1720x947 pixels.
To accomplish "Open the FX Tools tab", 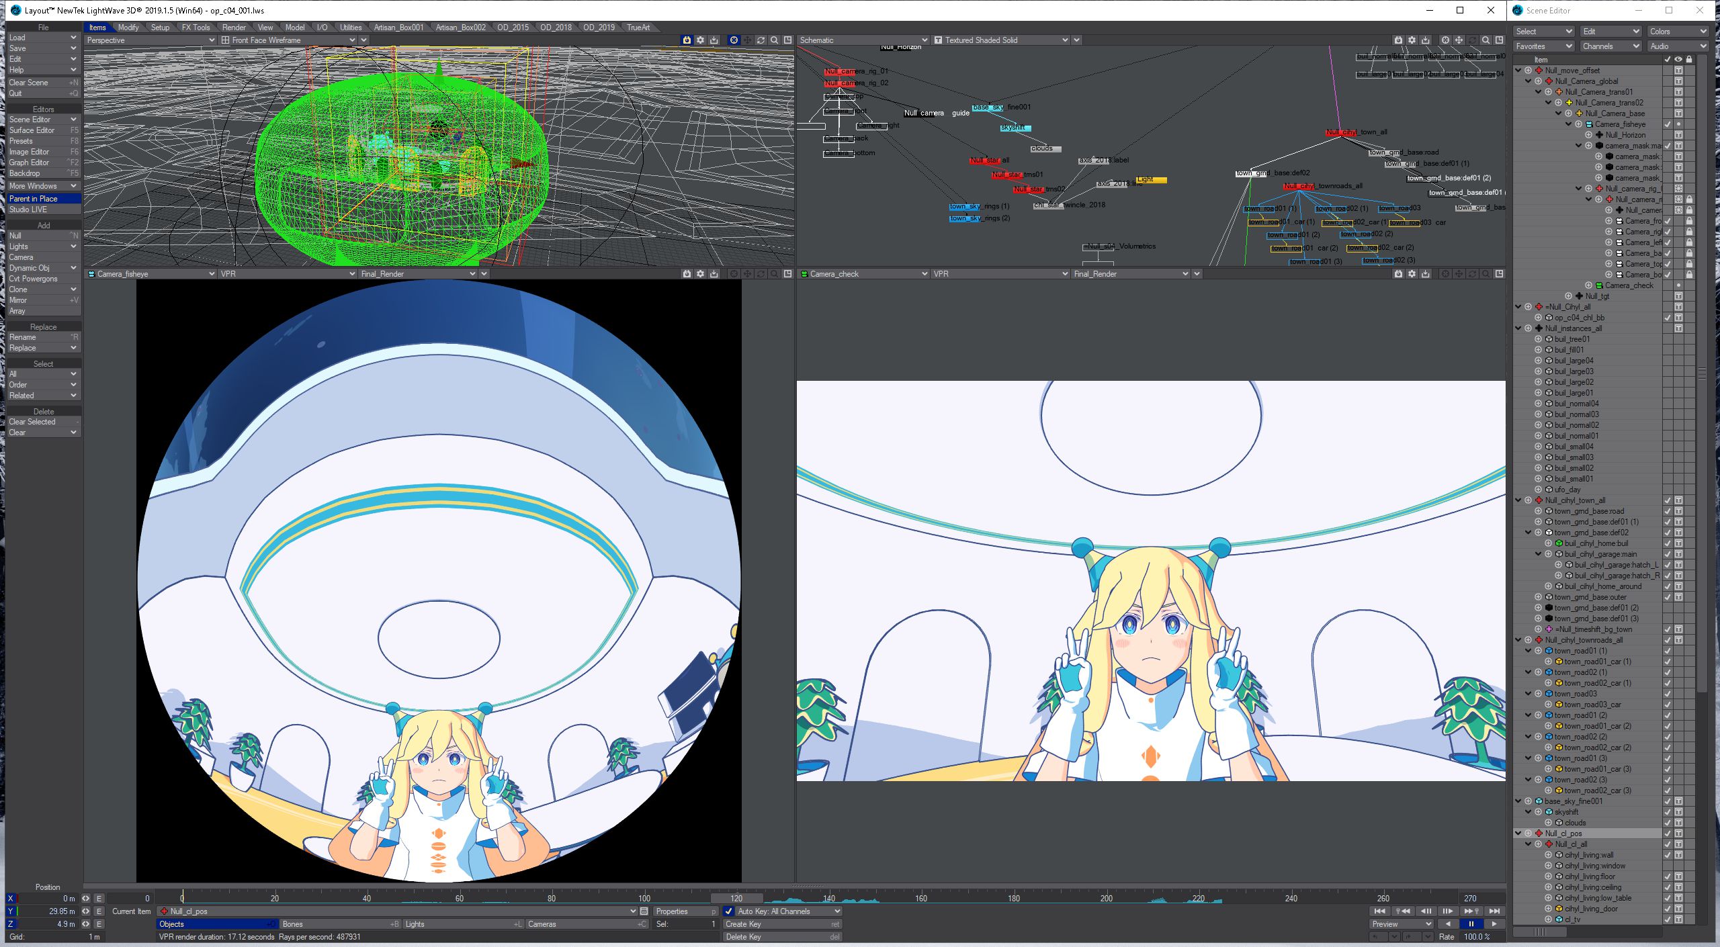I will tap(196, 28).
